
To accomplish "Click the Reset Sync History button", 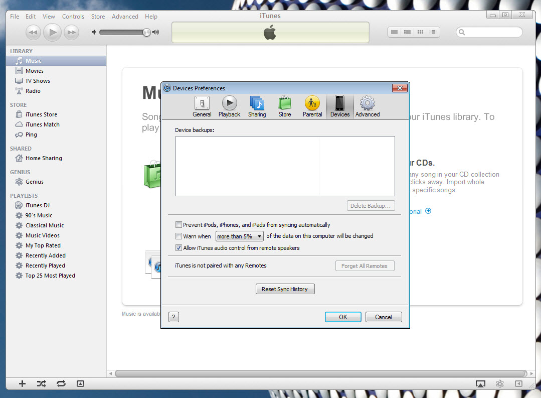I will (285, 289).
